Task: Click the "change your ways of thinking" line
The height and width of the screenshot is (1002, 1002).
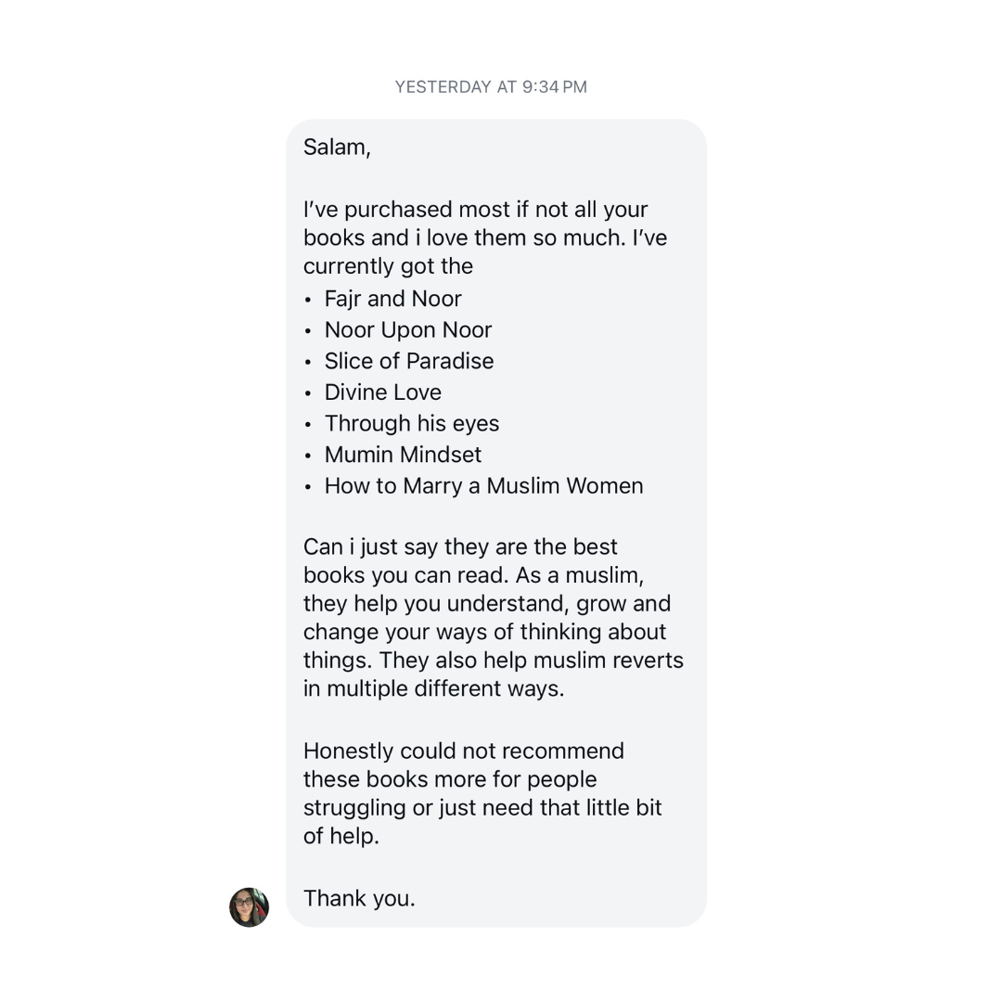Action: coord(484,632)
